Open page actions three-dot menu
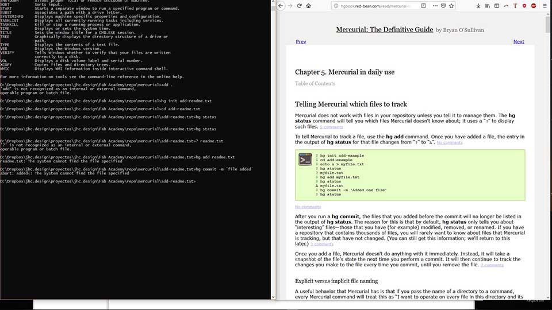 pos(435,6)
